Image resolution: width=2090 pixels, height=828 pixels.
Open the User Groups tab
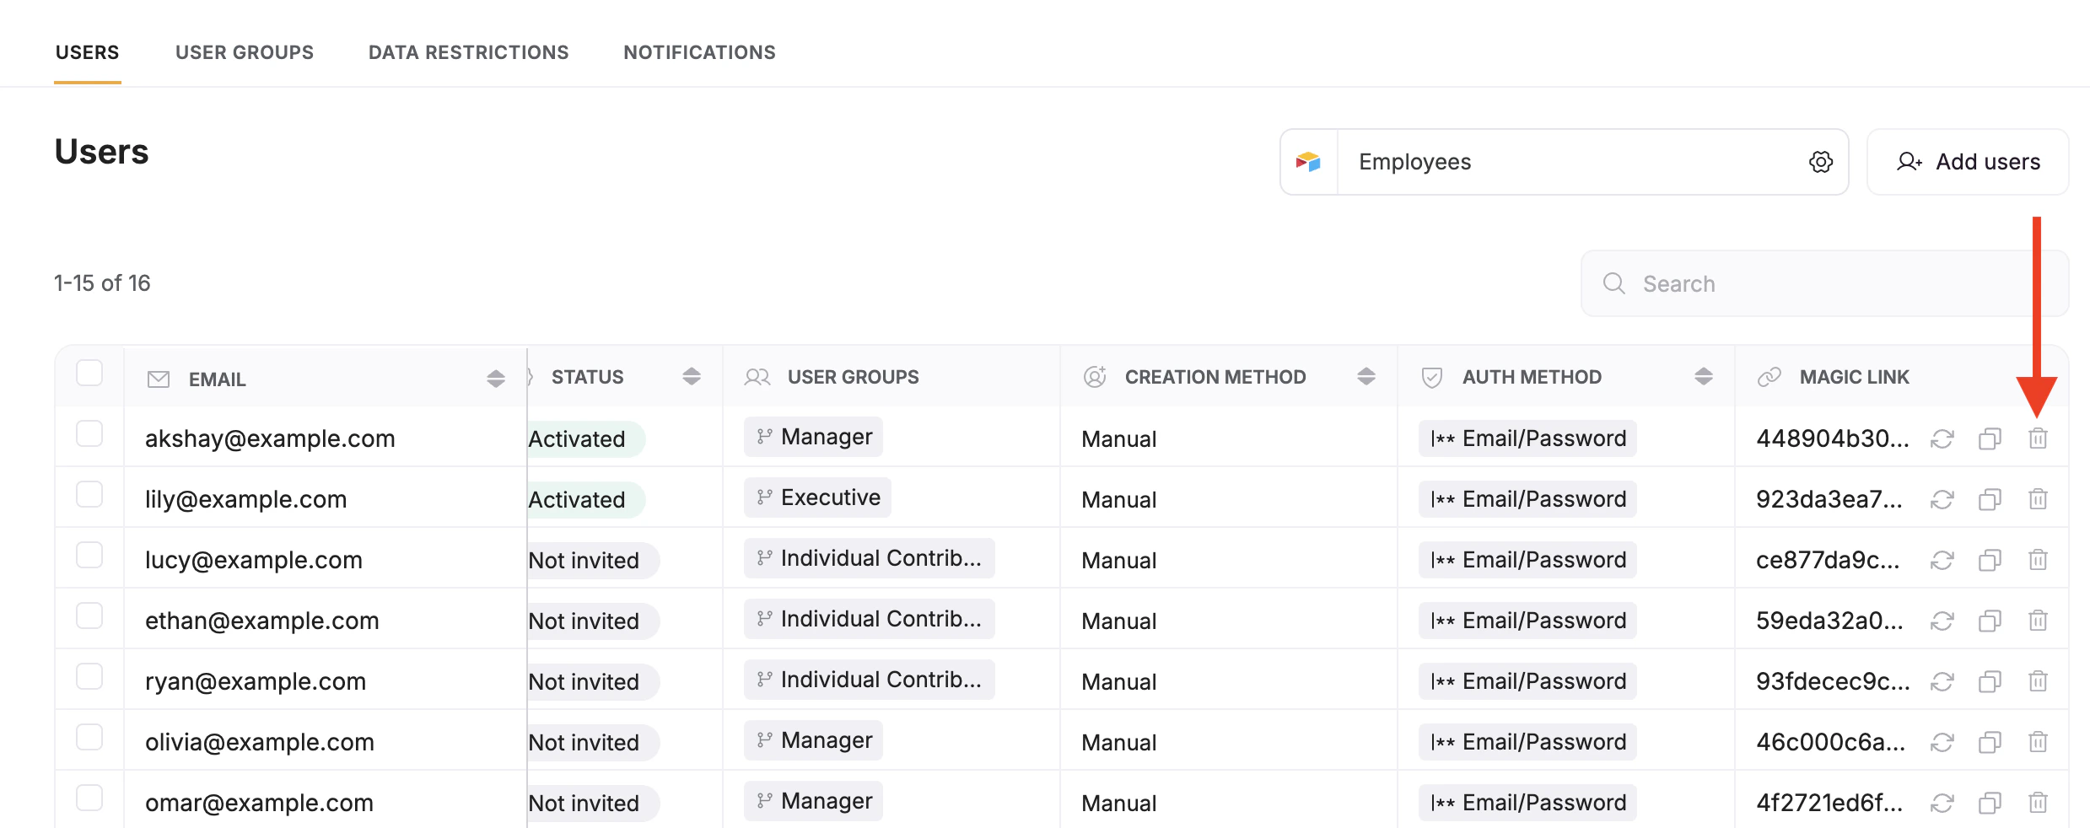coord(245,52)
